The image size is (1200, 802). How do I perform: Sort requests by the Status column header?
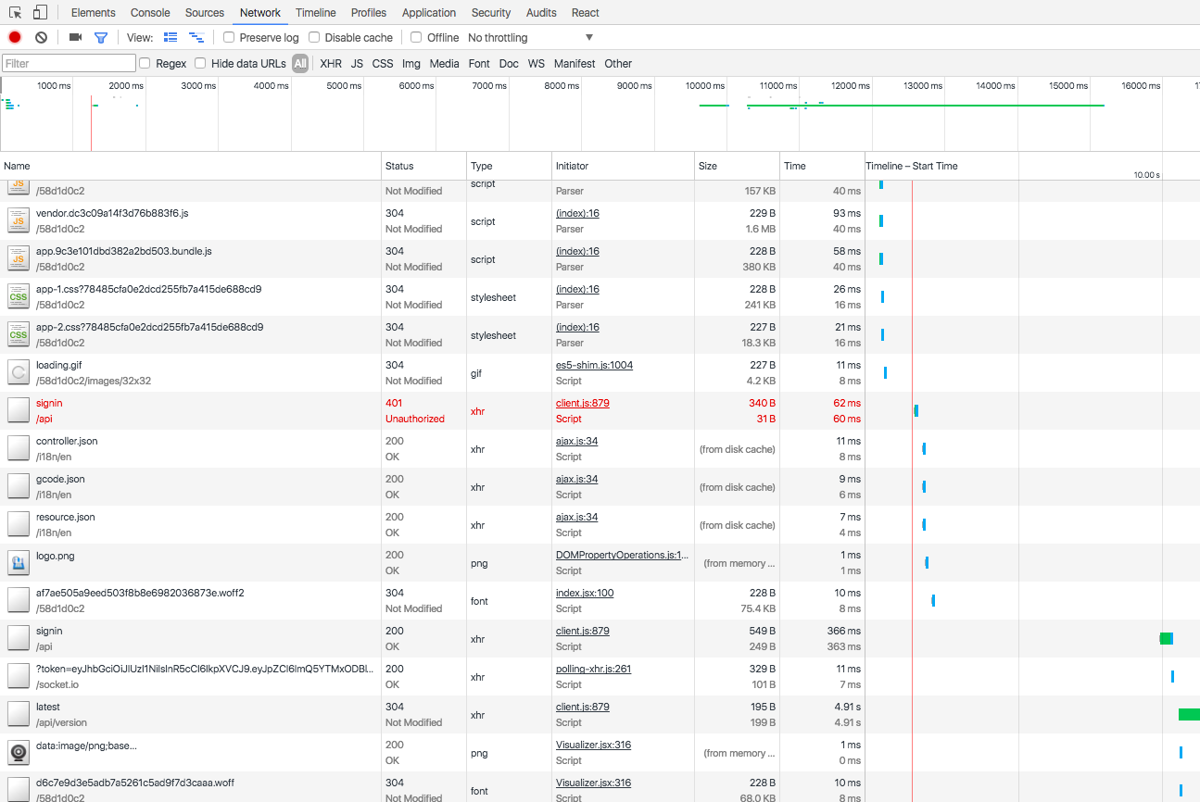pyautogui.click(x=399, y=166)
